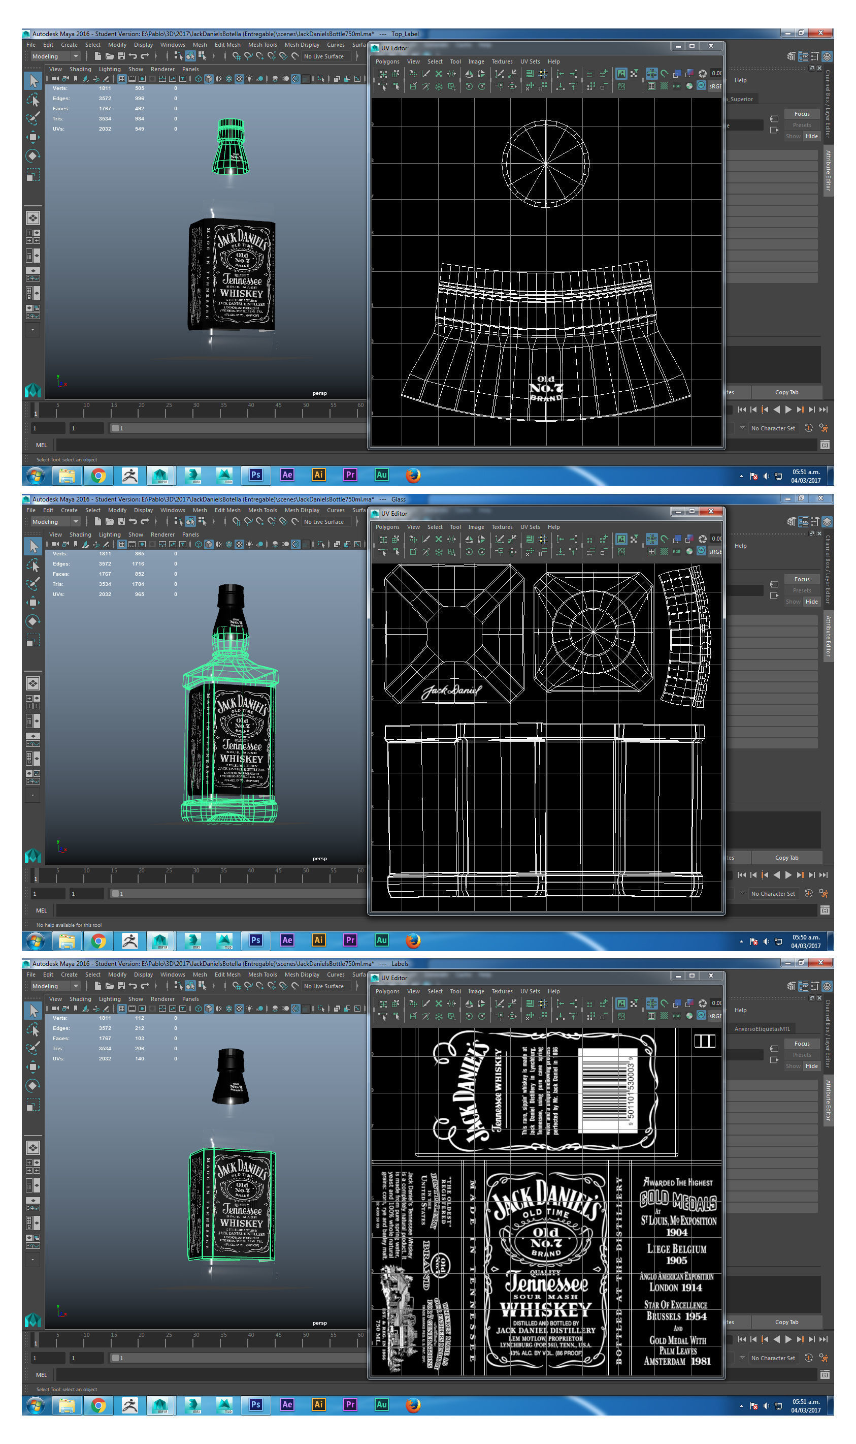
Task: Toggle display image in Top_Label UV Editor
Action: click(x=621, y=73)
